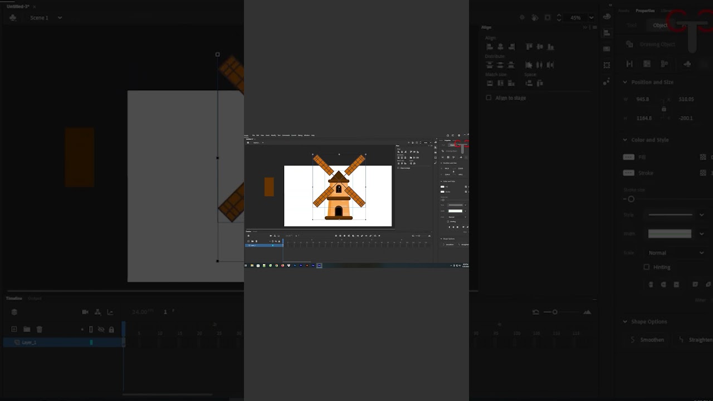Screen dimensions: 713x401
Task: Click space evenly horizontally icon under Space
Action: point(540,83)
